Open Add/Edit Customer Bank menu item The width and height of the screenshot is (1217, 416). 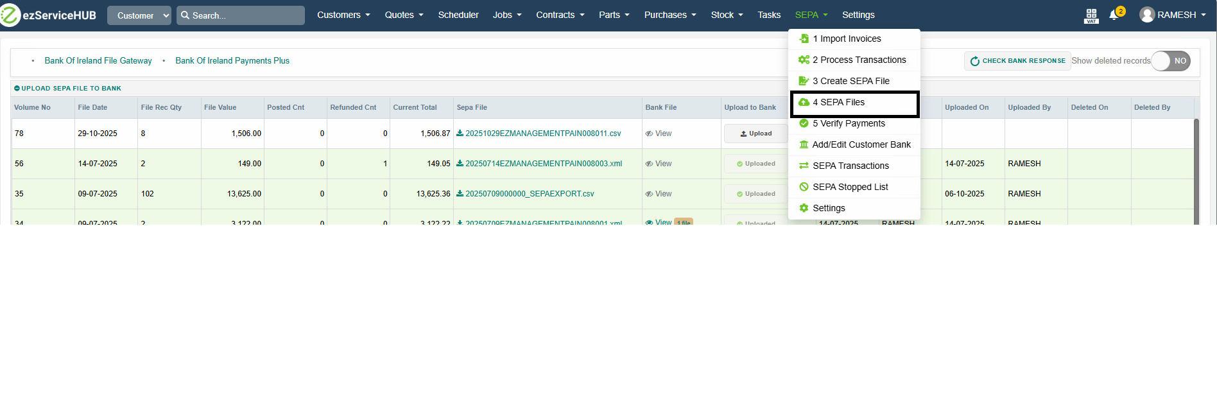(x=861, y=144)
